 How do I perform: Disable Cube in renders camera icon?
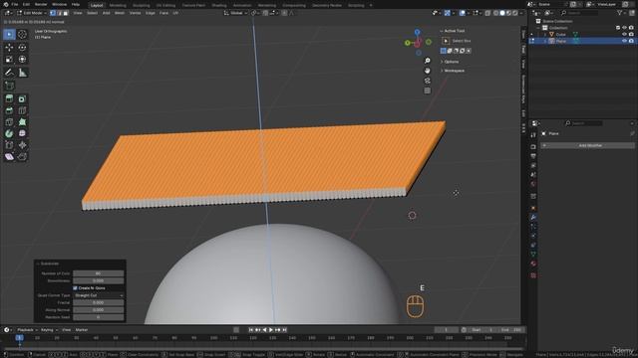[631, 35]
